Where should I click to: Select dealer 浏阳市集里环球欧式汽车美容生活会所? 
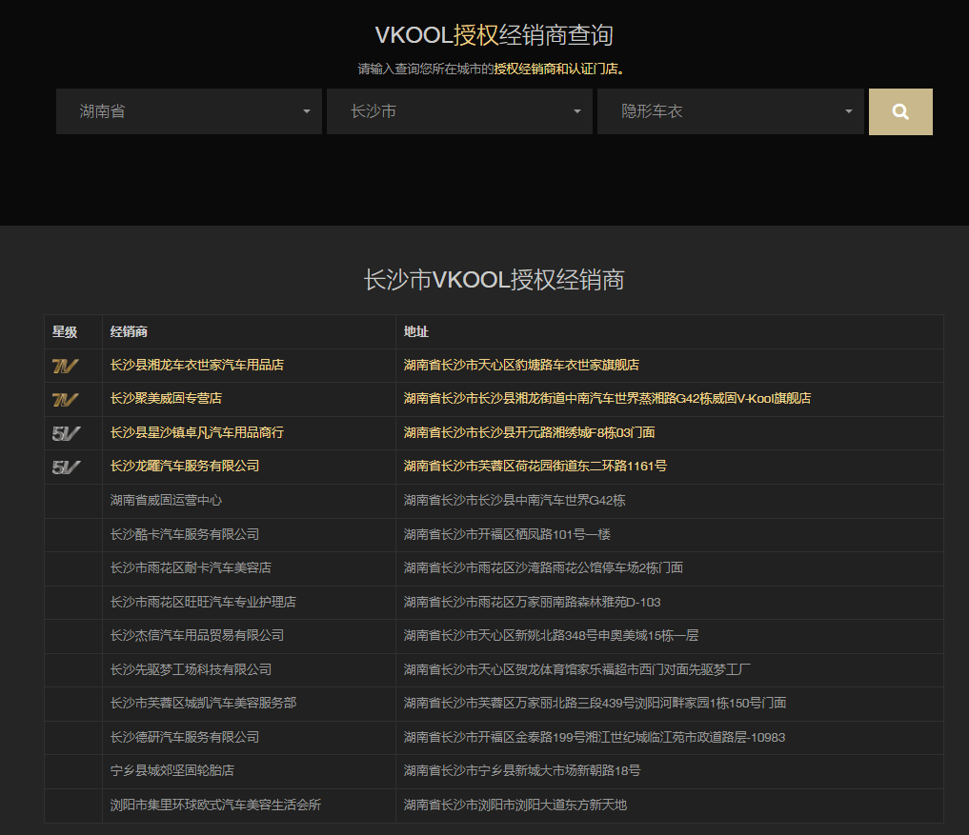click(x=215, y=805)
